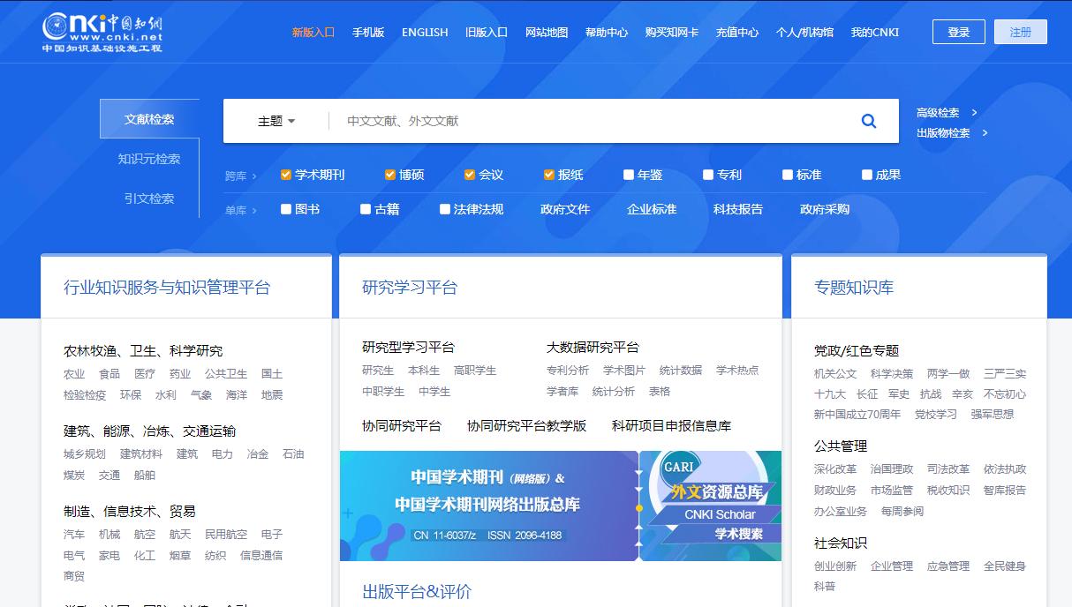Click the 公共卫生 industry link
Image resolution: width=1072 pixels, height=607 pixels.
[x=226, y=374]
